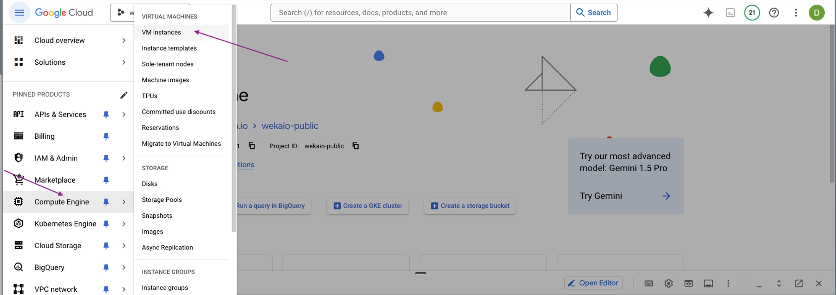Click the hamburger navigation menu icon
This screenshot has height=295, width=836.
(19, 13)
